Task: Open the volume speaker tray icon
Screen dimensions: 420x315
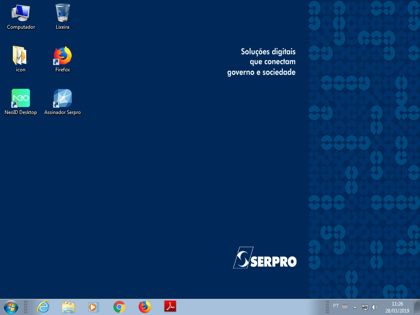Action: pos(375,307)
